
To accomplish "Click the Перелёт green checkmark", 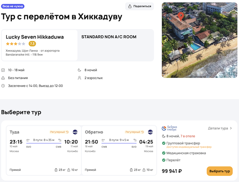I will click(x=164, y=160).
